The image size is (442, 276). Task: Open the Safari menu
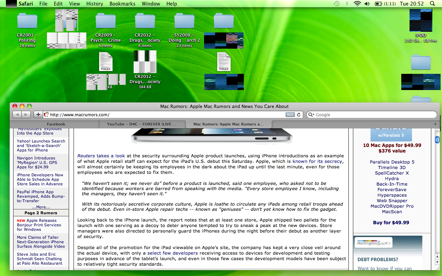pyautogui.click(x=26, y=4)
